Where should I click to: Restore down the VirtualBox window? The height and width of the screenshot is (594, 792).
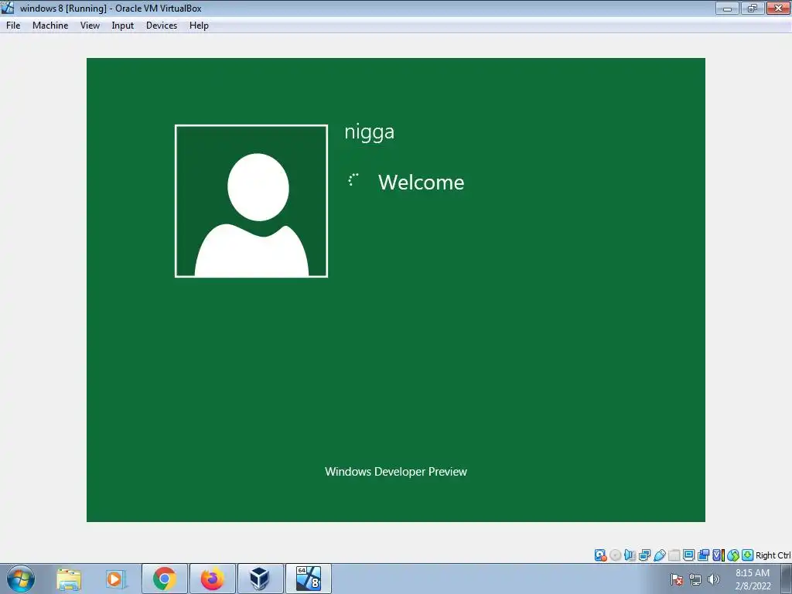[753, 8]
